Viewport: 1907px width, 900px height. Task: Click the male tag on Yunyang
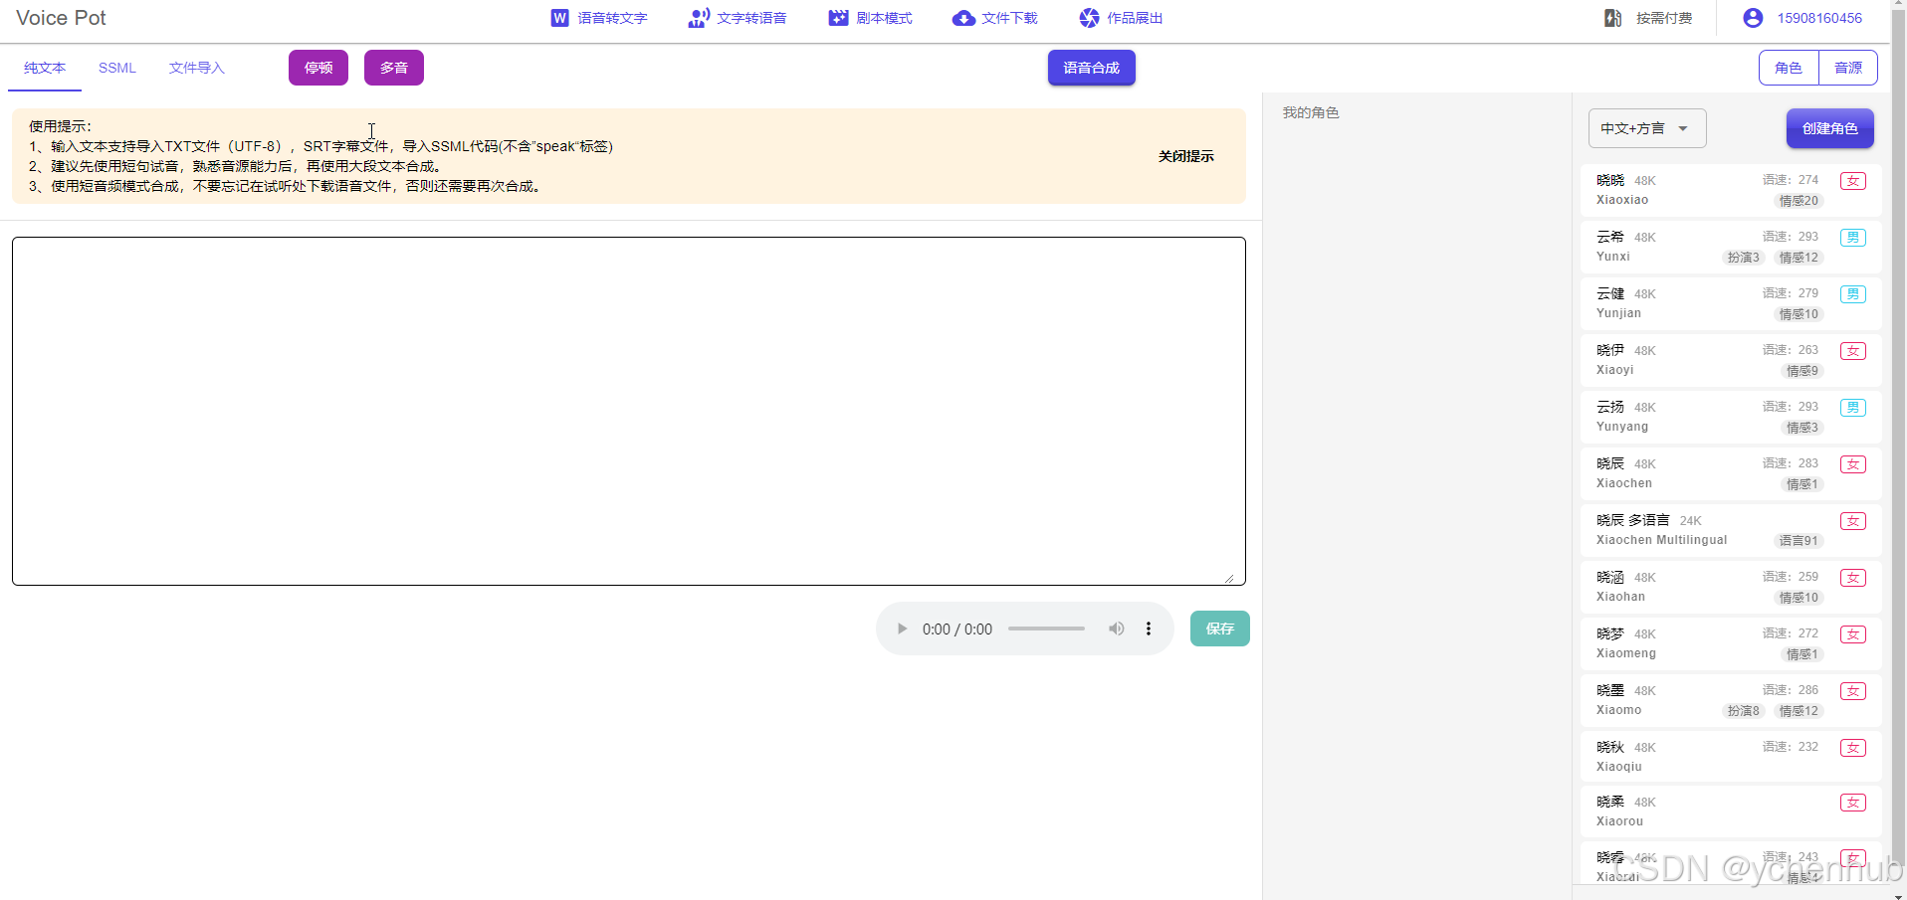click(1853, 408)
